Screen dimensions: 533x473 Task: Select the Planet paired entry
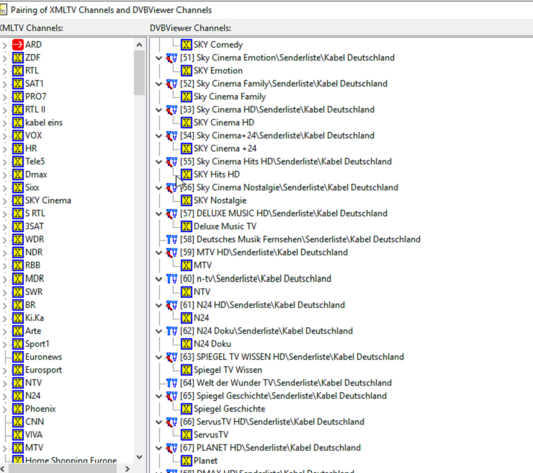(x=205, y=461)
